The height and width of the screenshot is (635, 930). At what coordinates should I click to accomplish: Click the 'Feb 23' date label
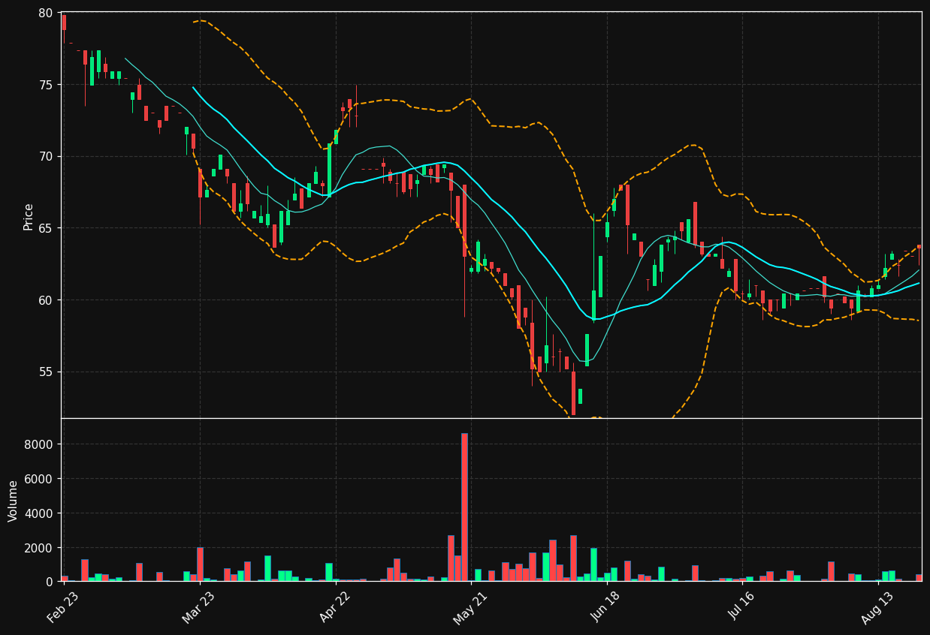[x=63, y=607]
